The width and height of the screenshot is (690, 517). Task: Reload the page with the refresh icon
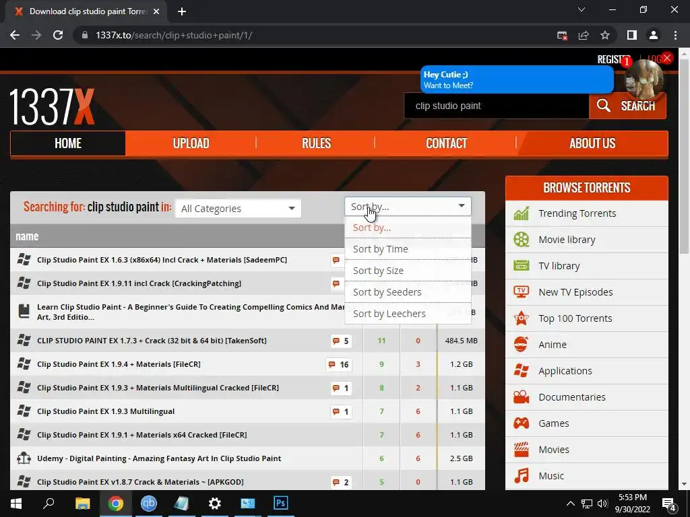click(x=58, y=35)
